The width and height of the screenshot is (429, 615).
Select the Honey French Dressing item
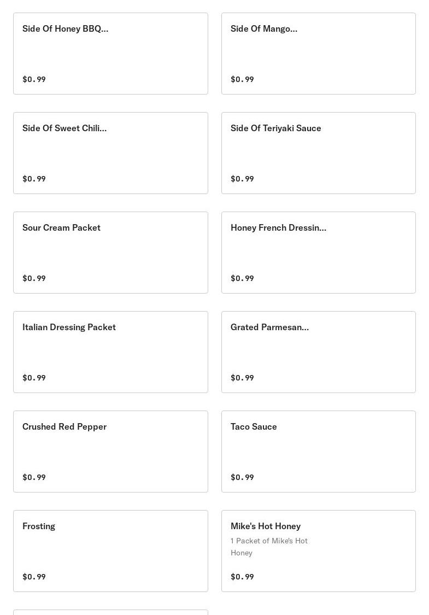coord(318,253)
